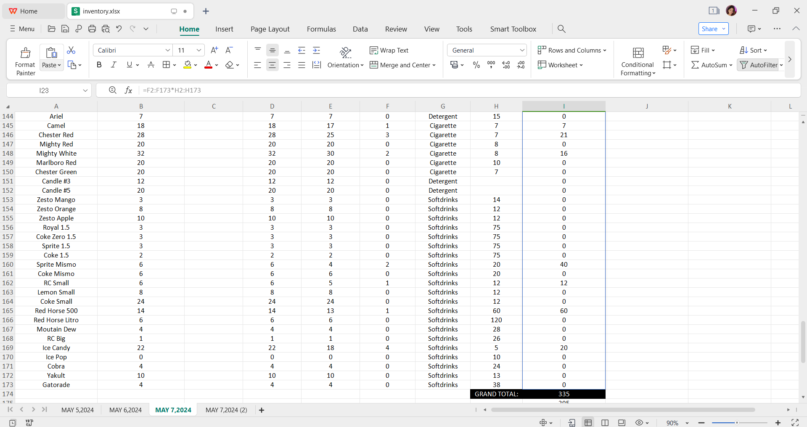Toggle Bold formatting

coord(99,65)
